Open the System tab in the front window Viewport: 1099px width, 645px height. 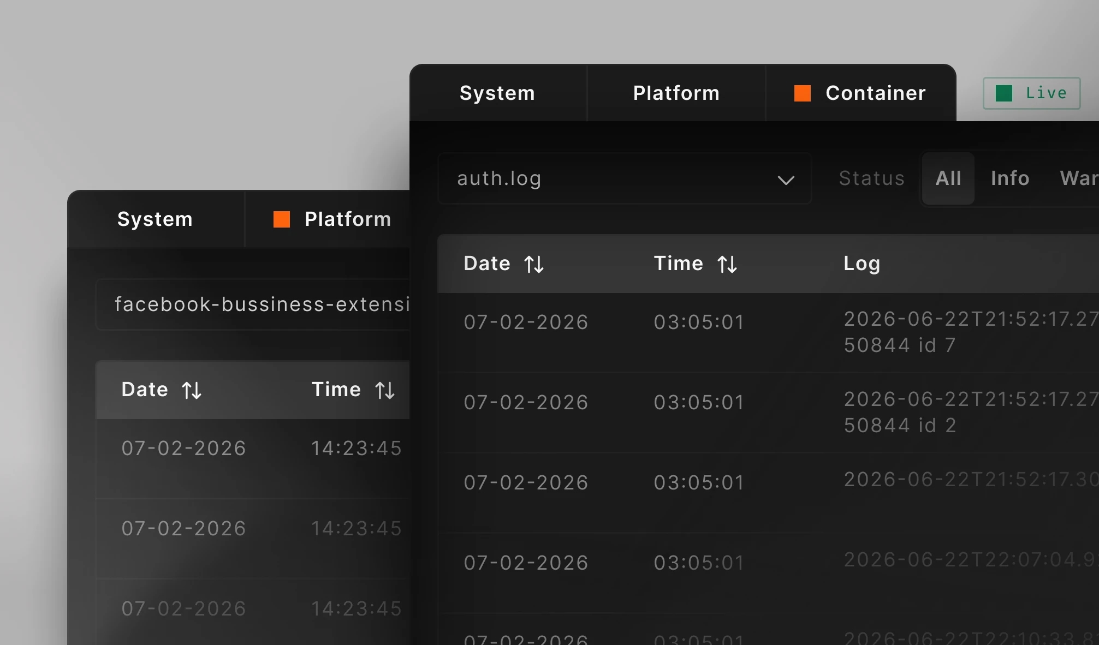point(497,93)
